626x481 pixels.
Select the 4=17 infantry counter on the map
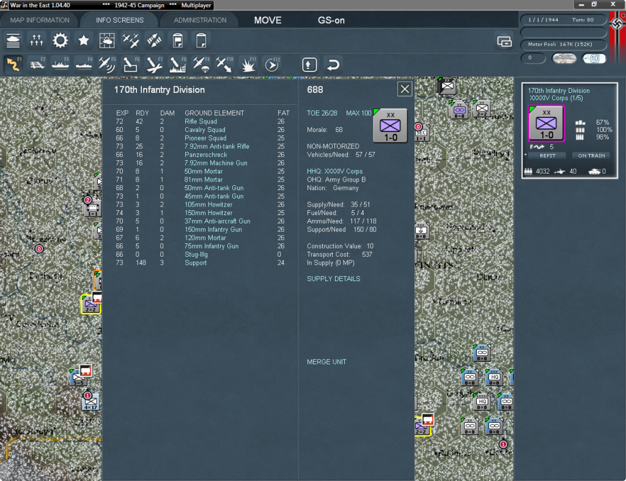(90, 402)
